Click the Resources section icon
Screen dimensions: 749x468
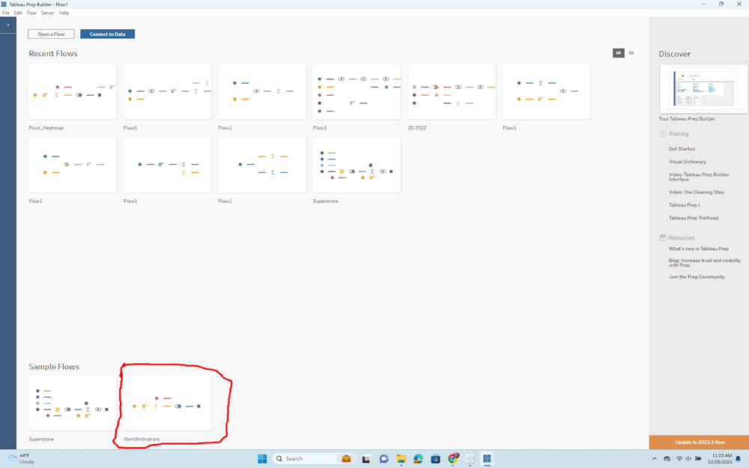point(663,237)
